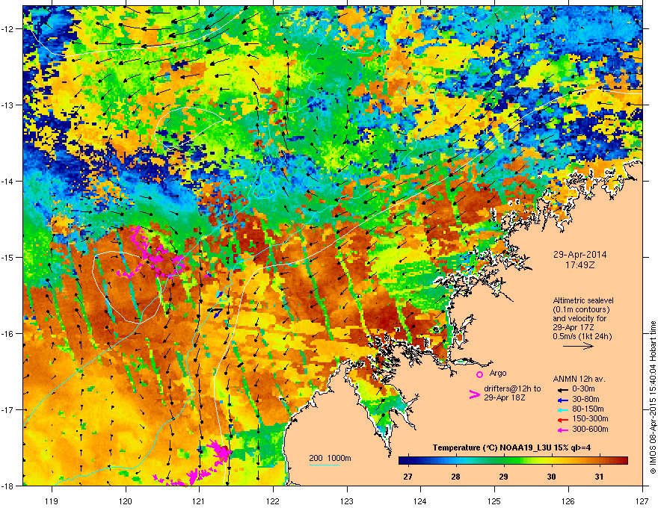
Task: Click the cyan isobath line under 200 1000m
Action: pyautogui.click(x=324, y=465)
